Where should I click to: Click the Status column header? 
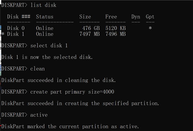[45, 17]
